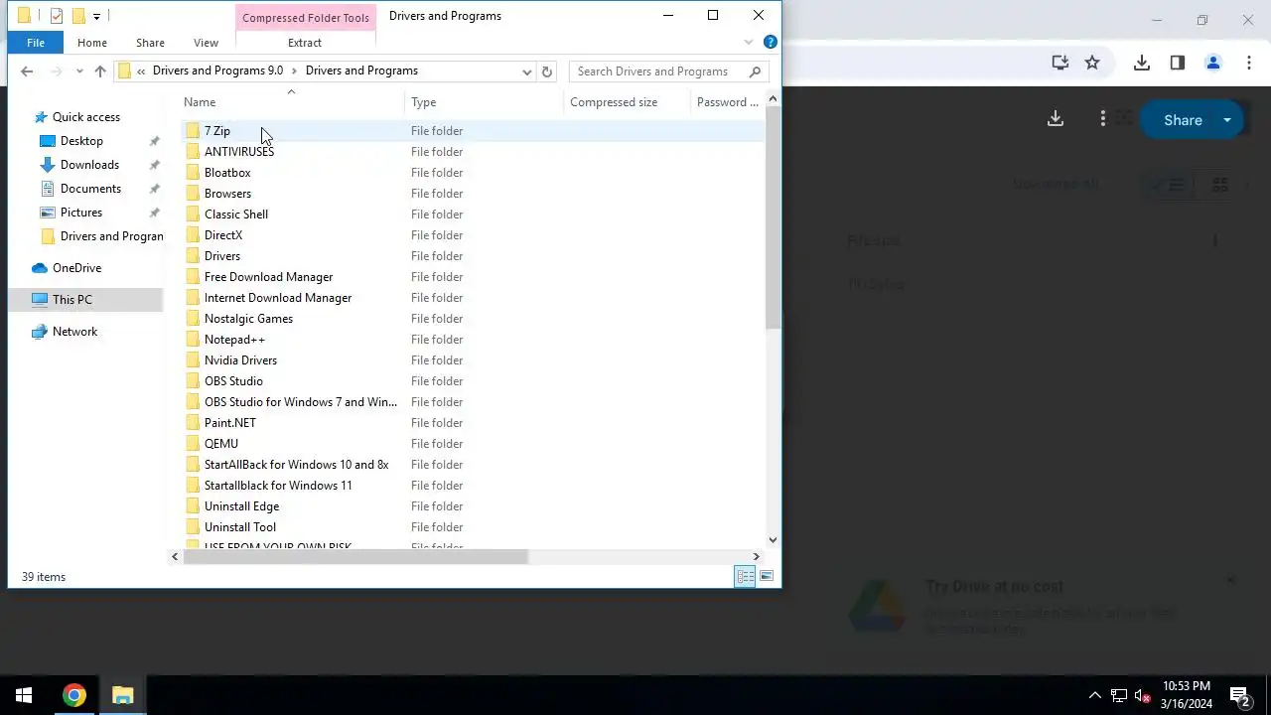1271x715 pixels.
Task: Open Downloads in Quick access
Action: 89,165
